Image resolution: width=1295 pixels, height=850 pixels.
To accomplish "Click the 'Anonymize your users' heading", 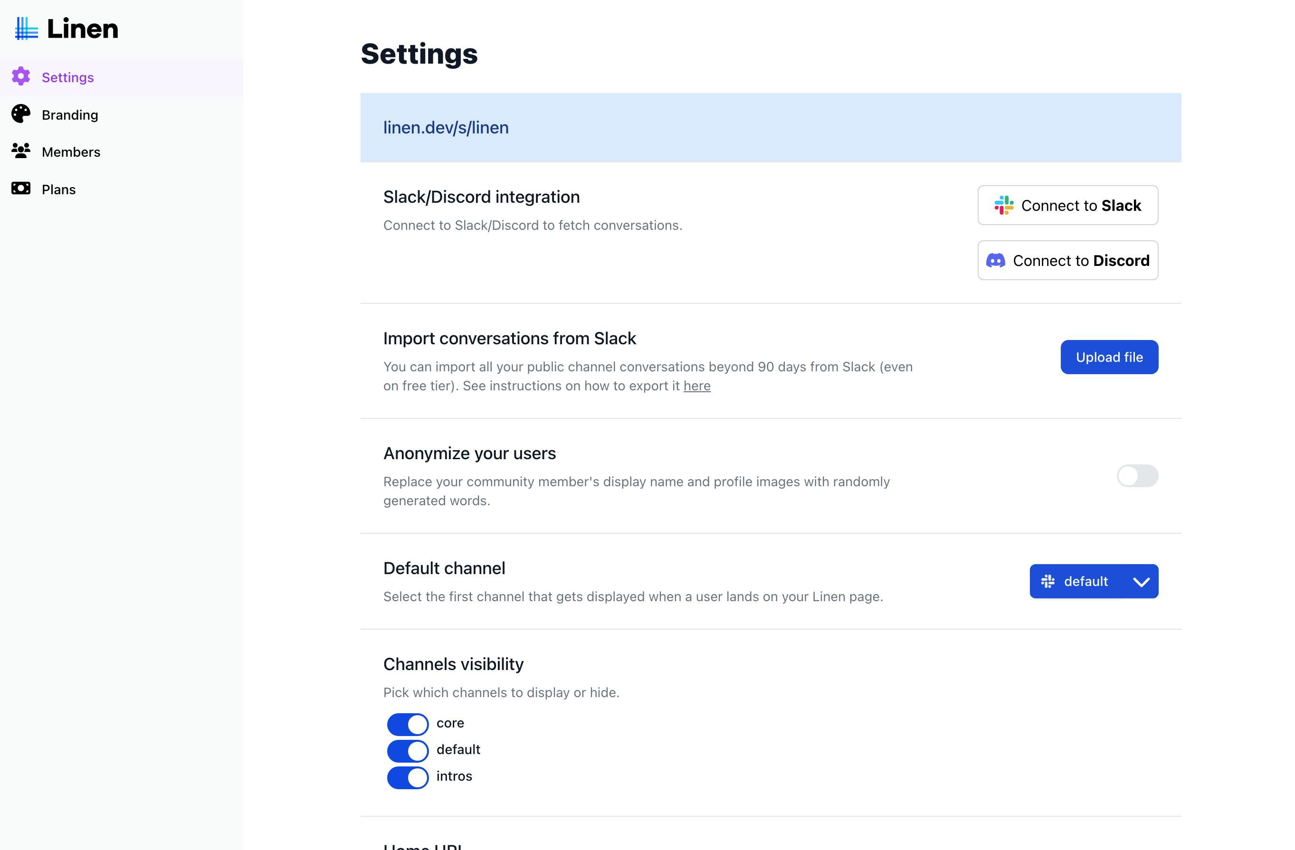I will click(x=469, y=453).
